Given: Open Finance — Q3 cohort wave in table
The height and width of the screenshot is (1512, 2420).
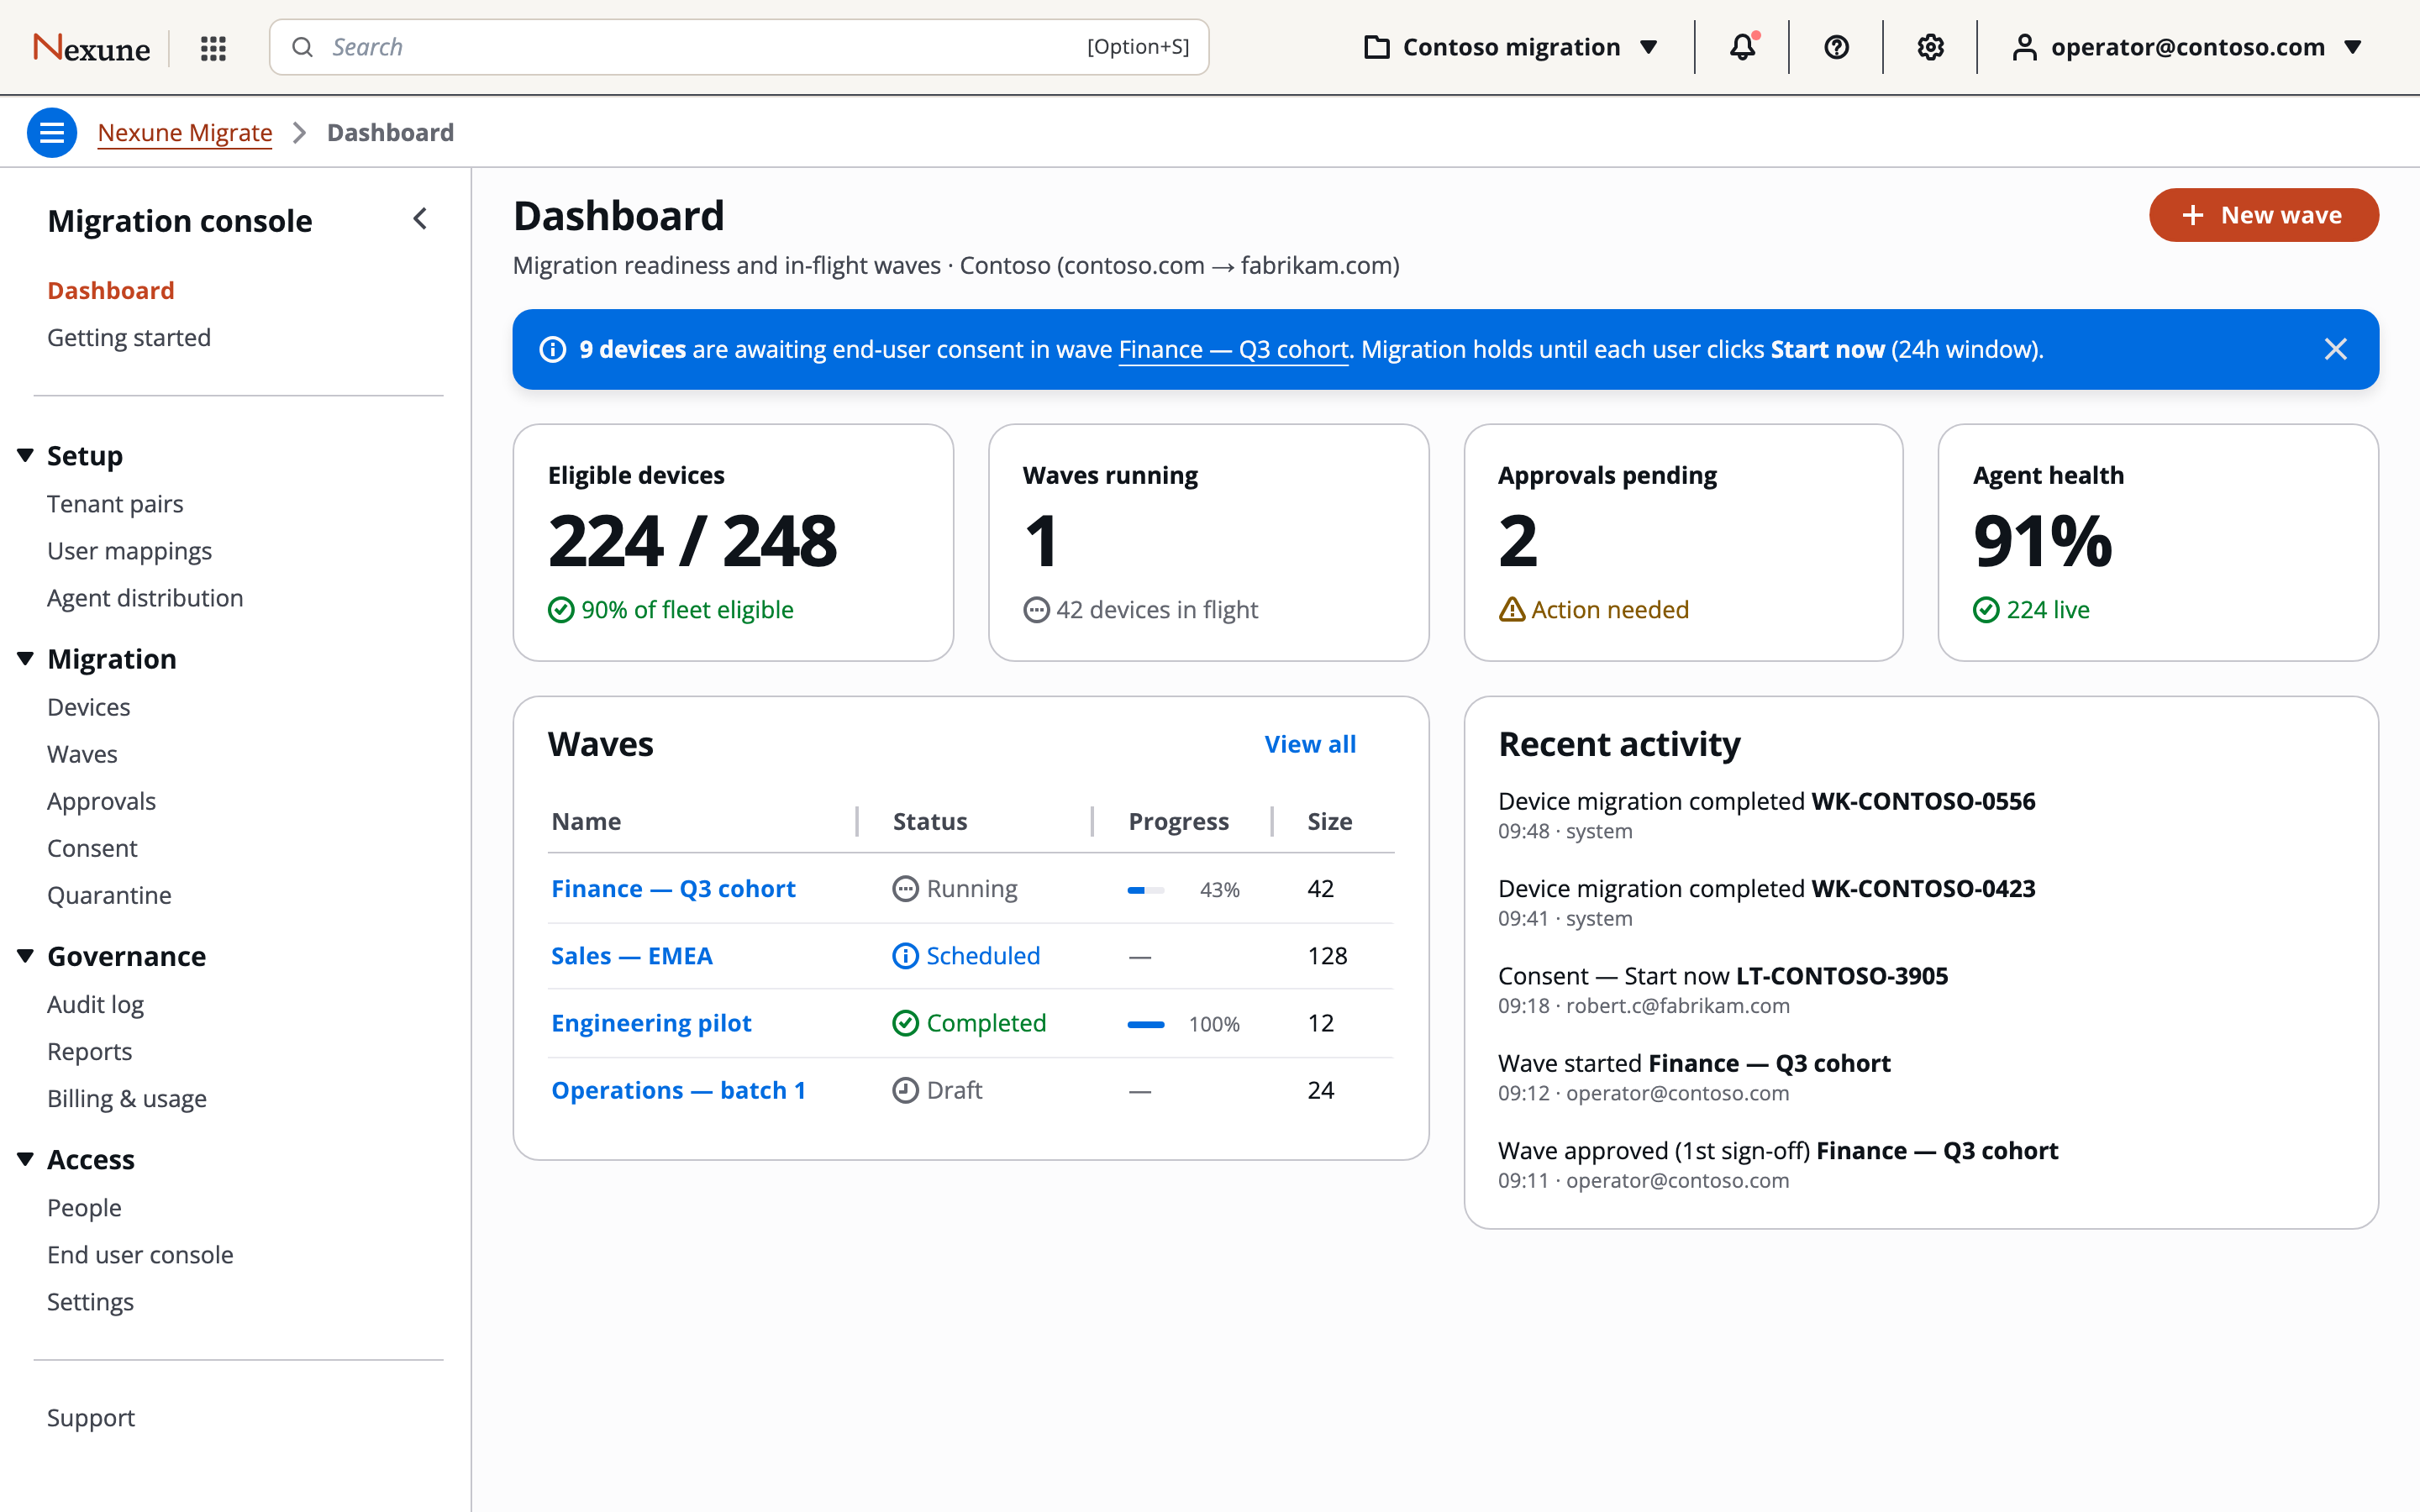Looking at the screenshot, I should (673, 888).
